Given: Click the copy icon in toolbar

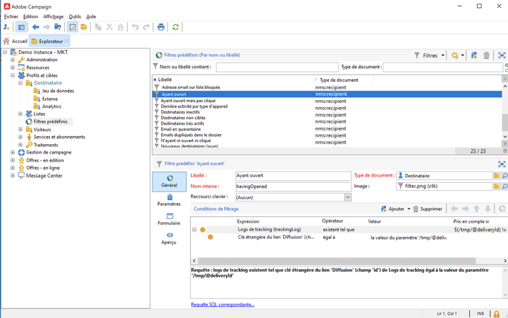Looking at the screenshot, I should coord(98,27).
